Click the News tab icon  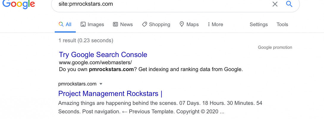[116, 24]
